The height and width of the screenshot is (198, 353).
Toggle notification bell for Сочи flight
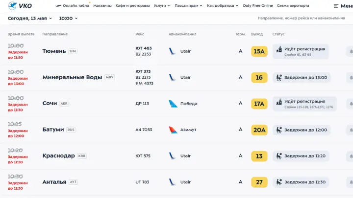coord(351,104)
